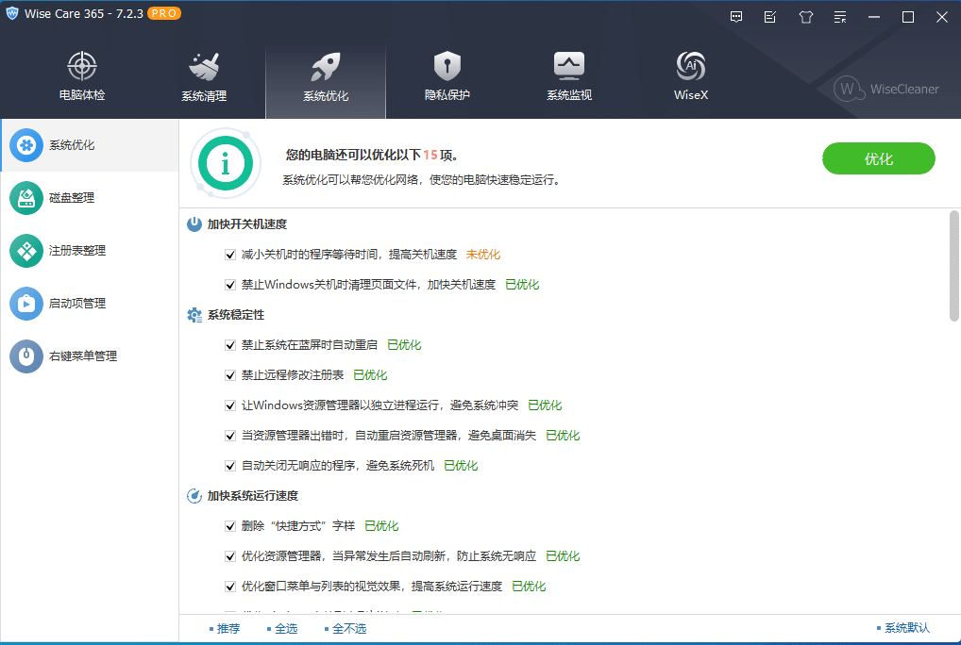Click the skin shirt icon in title bar
The height and width of the screenshot is (645, 961).
(805, 17)
